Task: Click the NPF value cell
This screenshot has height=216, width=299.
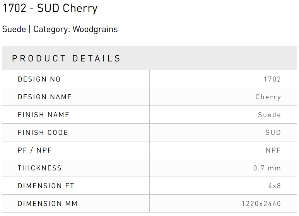Action: coord(273,150)
